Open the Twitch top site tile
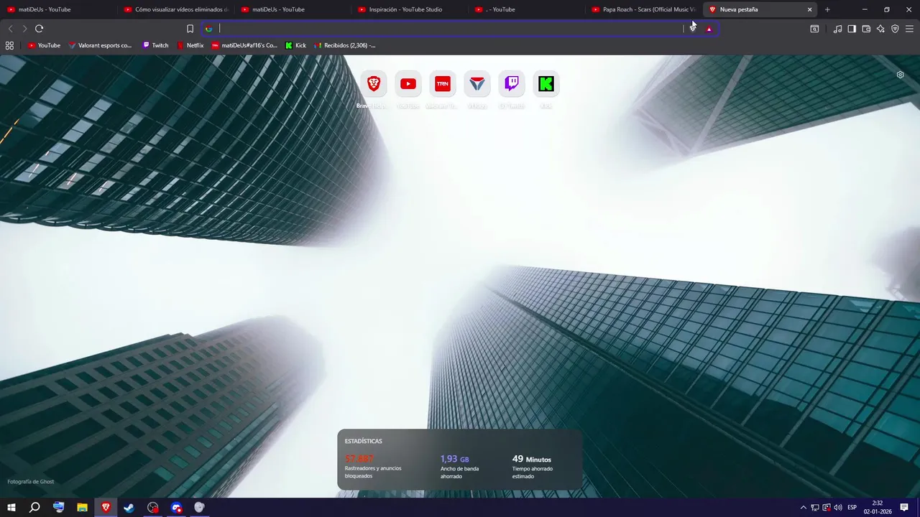 (512, 84)
